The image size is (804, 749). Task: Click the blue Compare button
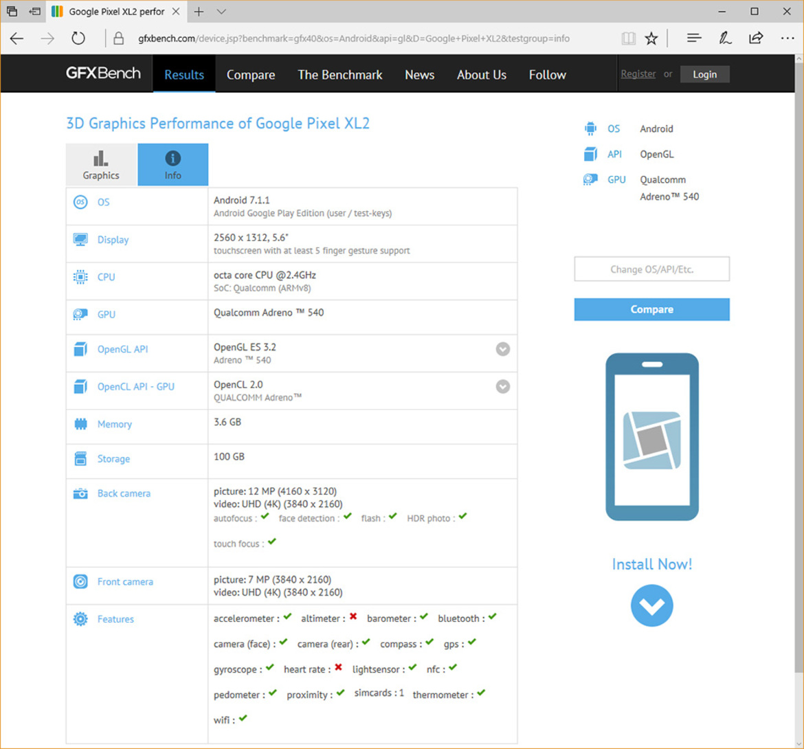[651, 310]
